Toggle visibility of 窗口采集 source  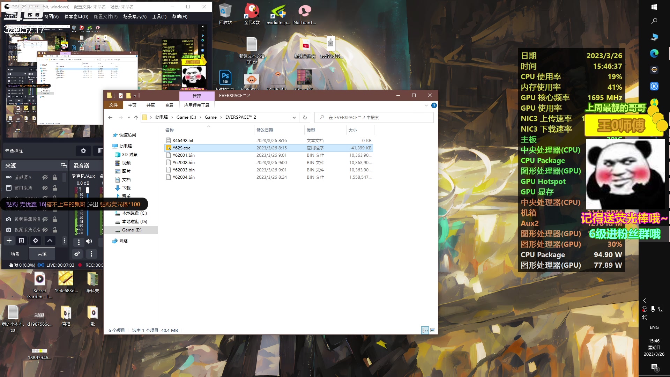click(x=45, y=188)
